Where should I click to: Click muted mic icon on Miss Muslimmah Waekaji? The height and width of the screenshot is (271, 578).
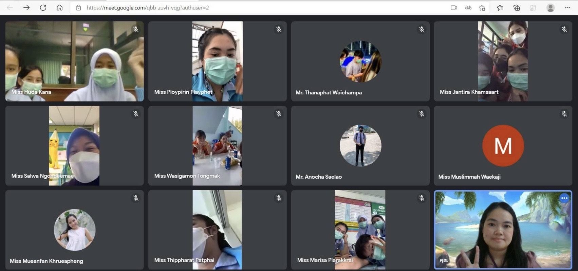(564, 114)
